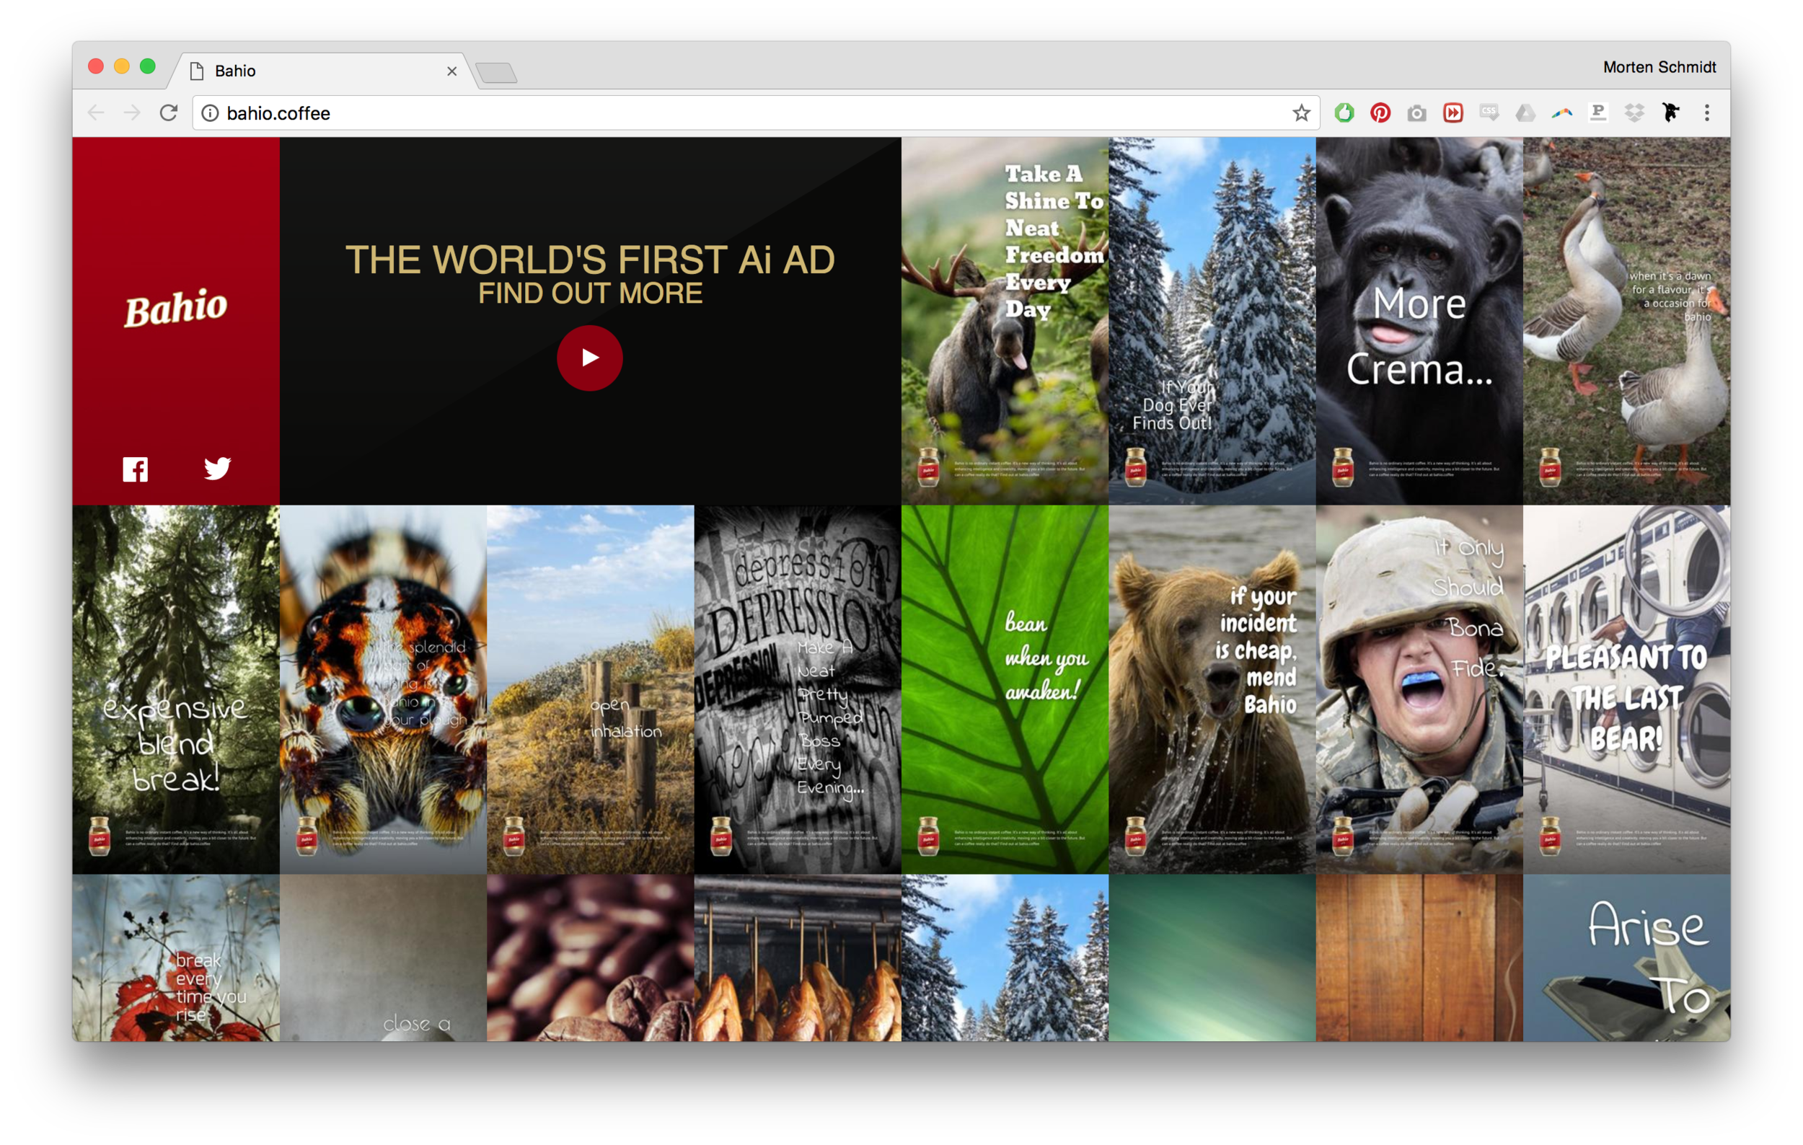Click the Pinterest extension icon
The height and width of the screenshot is (1145, 1803).
(1380, 113)
